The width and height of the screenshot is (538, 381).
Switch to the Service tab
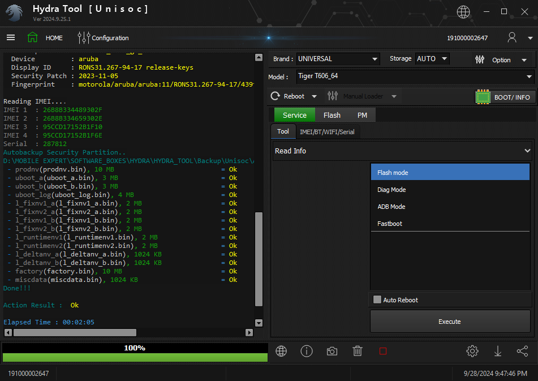(x=294, y=115)
